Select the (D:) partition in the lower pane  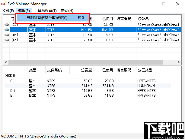pos(12,91)
